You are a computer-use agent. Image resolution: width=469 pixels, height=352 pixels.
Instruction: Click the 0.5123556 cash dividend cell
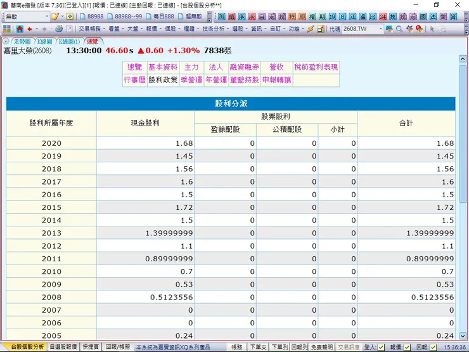(145, 297)
